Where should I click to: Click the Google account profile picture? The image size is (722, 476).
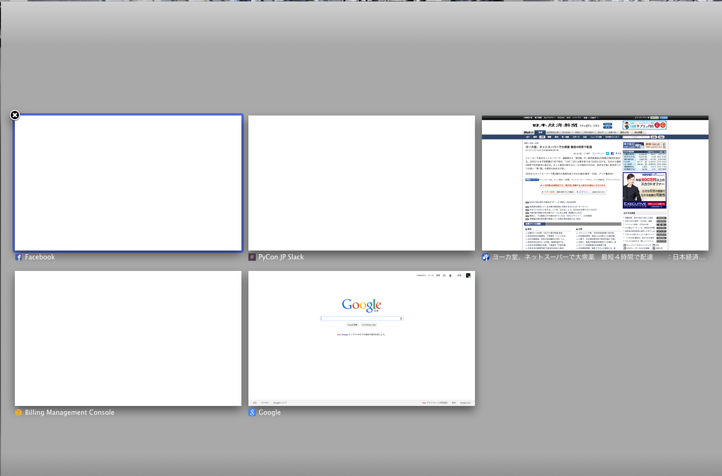[x=468, y=275]
